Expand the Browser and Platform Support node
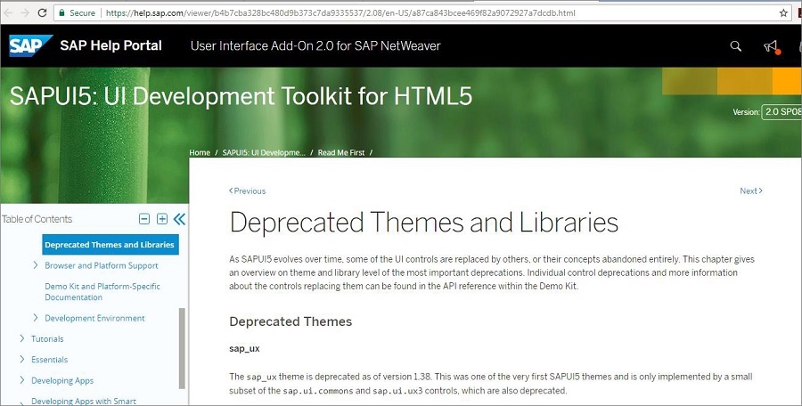The image size is (802, 406). 36,264
